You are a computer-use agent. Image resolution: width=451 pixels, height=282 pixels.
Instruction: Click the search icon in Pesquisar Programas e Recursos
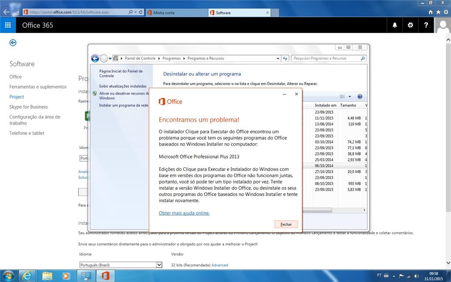[x=363, y=59]
